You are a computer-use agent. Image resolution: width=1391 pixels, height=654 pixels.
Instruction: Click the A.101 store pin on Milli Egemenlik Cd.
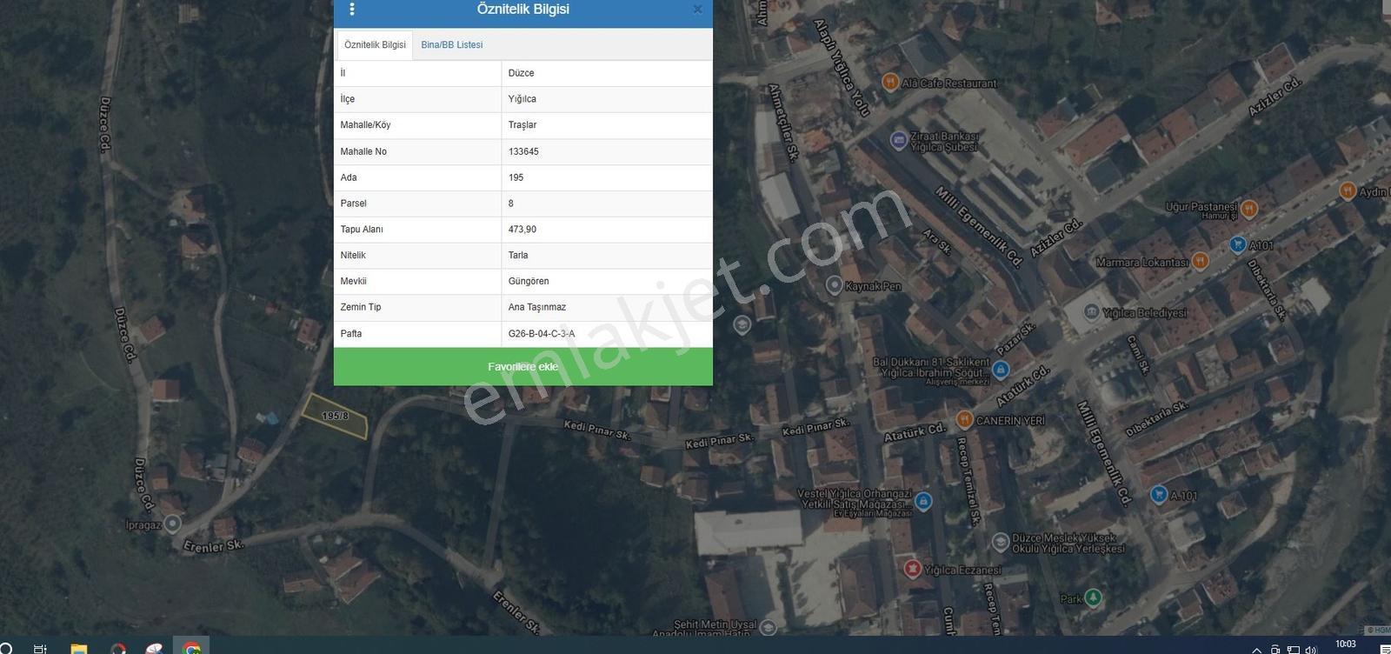coord(1159,494)
